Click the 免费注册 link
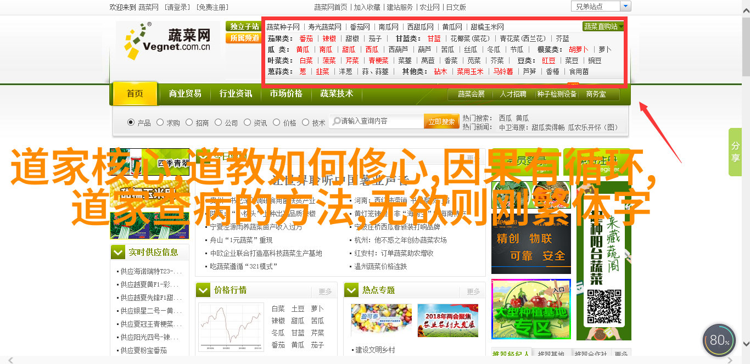This screenshot has height=364, width=750. (212, 7)
